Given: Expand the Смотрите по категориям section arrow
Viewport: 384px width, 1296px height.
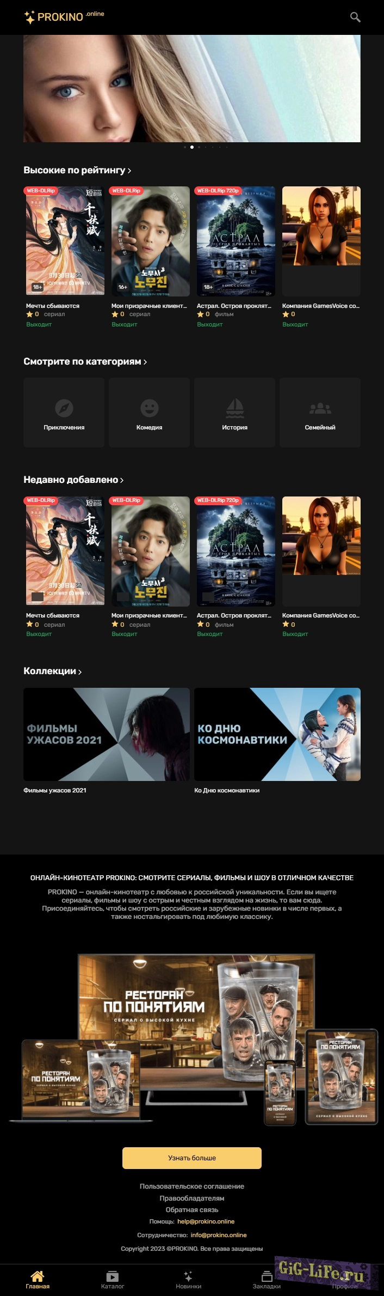Looking at the screenshot, I should pos(145,362).
